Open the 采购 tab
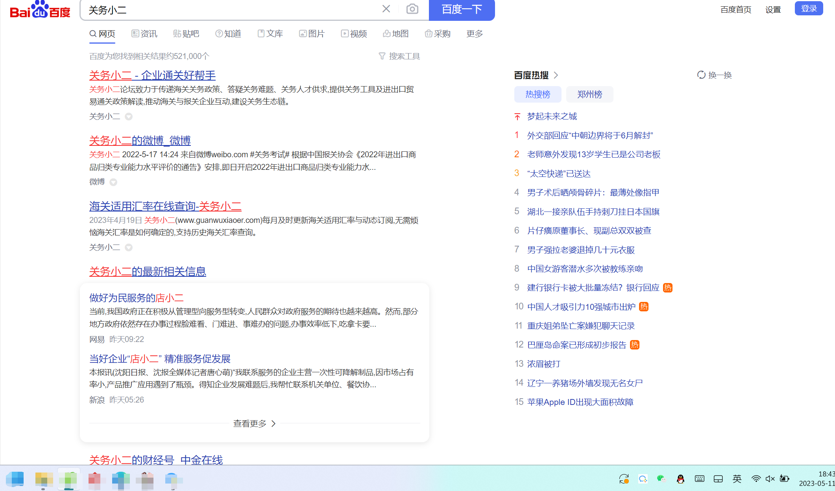The image size is (835, 491). click(438, 34)
